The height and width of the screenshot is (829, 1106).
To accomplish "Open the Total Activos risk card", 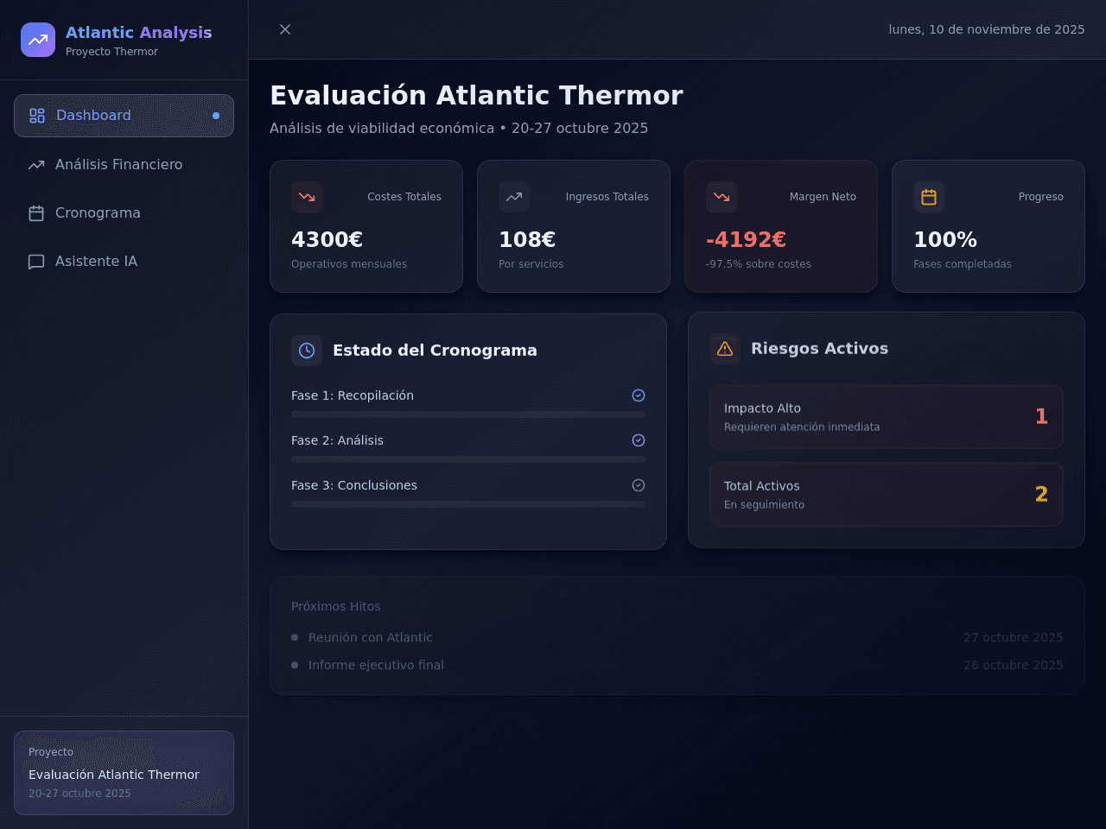I will coord(887,495).
